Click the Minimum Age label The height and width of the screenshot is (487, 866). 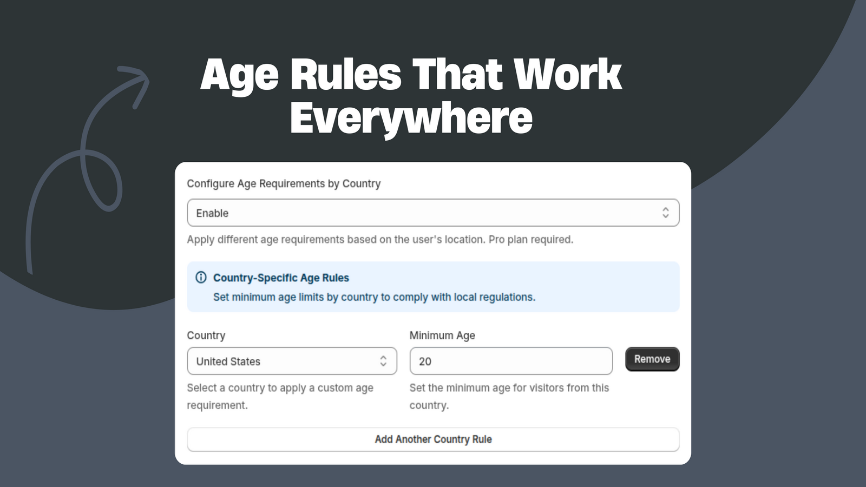pos(443,335)
